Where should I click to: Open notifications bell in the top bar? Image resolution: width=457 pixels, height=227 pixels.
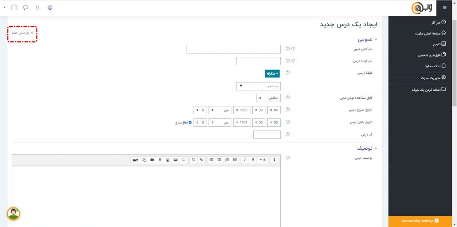38,7
